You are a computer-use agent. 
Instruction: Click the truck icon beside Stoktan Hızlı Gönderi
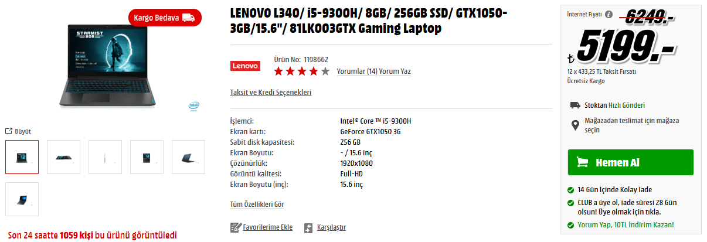pos(576,105)
